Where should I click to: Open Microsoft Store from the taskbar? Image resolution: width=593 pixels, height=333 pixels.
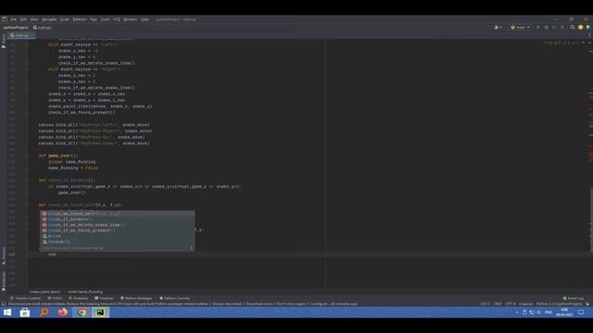25,313
